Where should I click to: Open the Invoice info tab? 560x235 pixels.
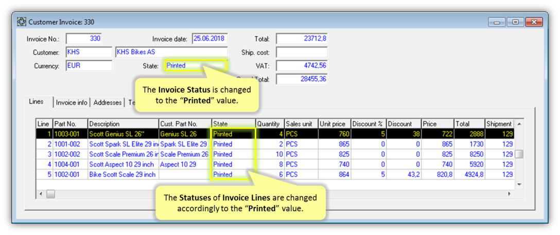pyautogui.click(x=72, y=103)
